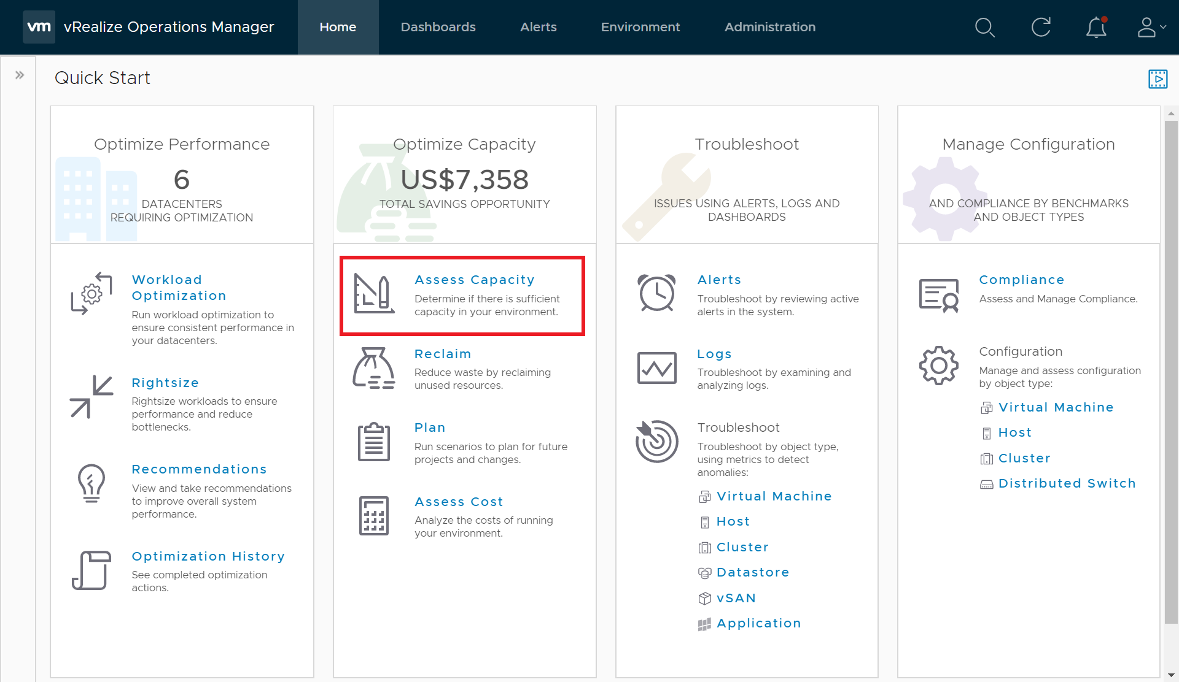Click the Alerts alarm clock icon
1179x682 pixels.
(x=656, y=293)
